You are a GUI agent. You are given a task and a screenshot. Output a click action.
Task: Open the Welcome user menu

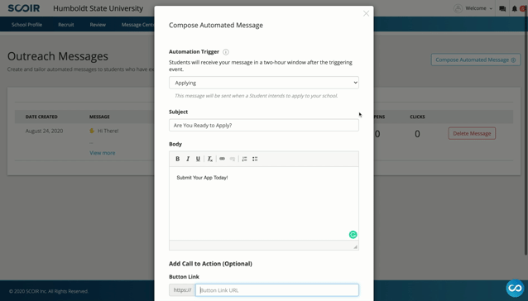pyautogui.click(x=473, y=8)
